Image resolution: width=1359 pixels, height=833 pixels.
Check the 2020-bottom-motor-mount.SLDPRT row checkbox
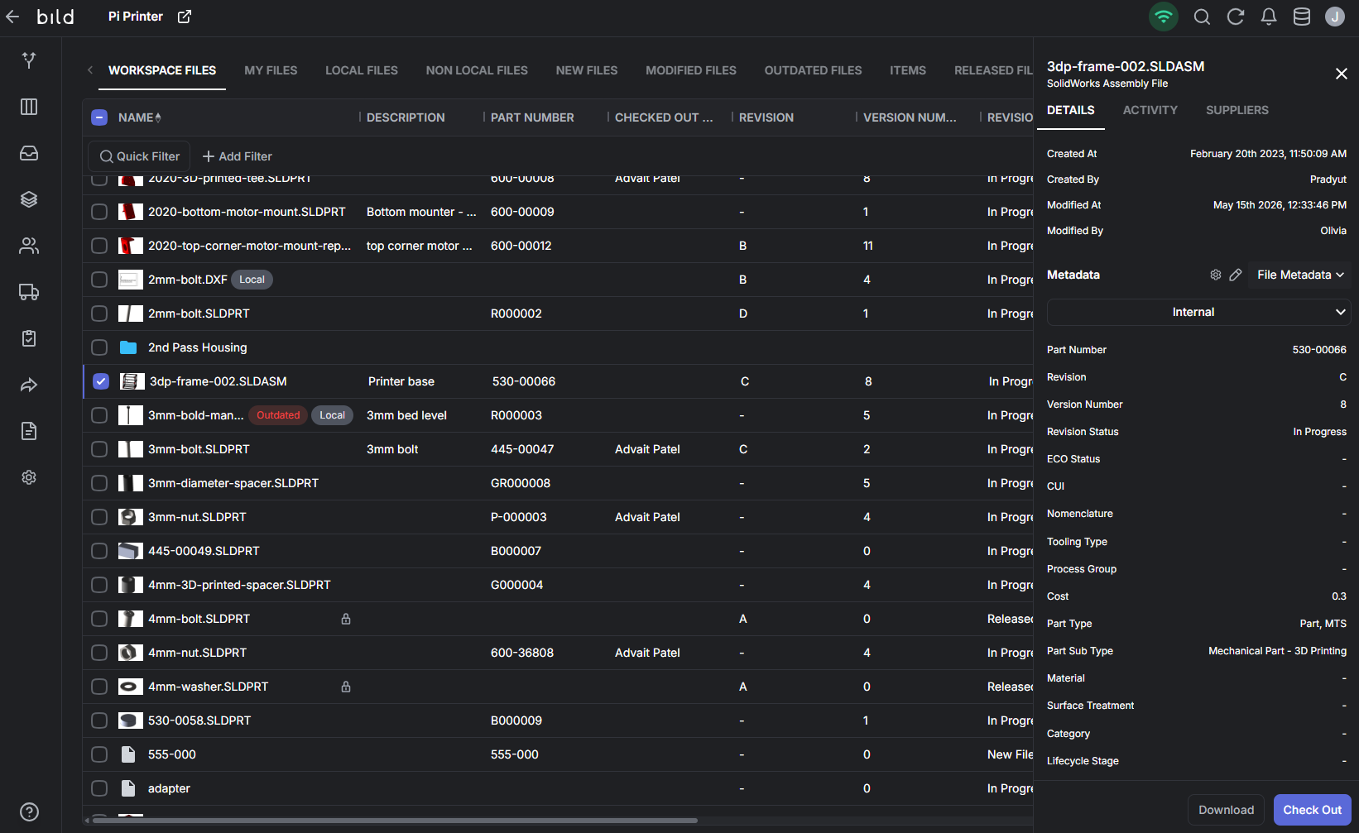pos(99,212)
